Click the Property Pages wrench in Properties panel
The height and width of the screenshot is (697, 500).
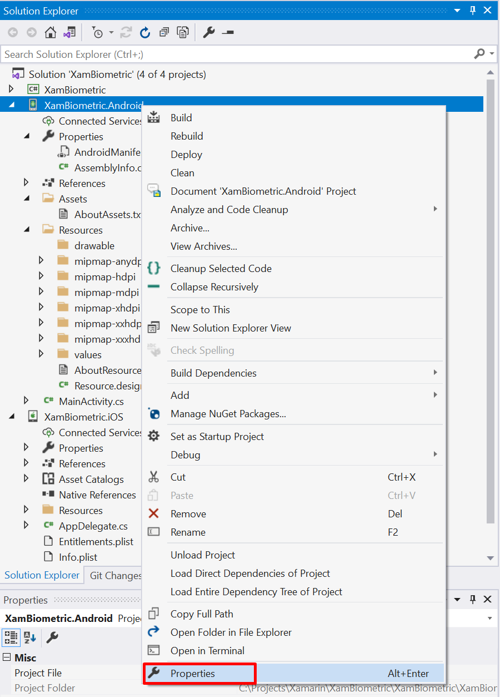pos(52,637)
